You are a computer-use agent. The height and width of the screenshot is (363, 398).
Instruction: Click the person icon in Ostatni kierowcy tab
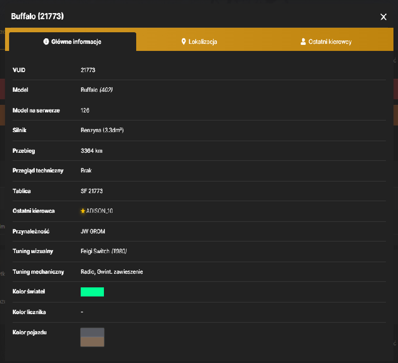click(303, 42)
